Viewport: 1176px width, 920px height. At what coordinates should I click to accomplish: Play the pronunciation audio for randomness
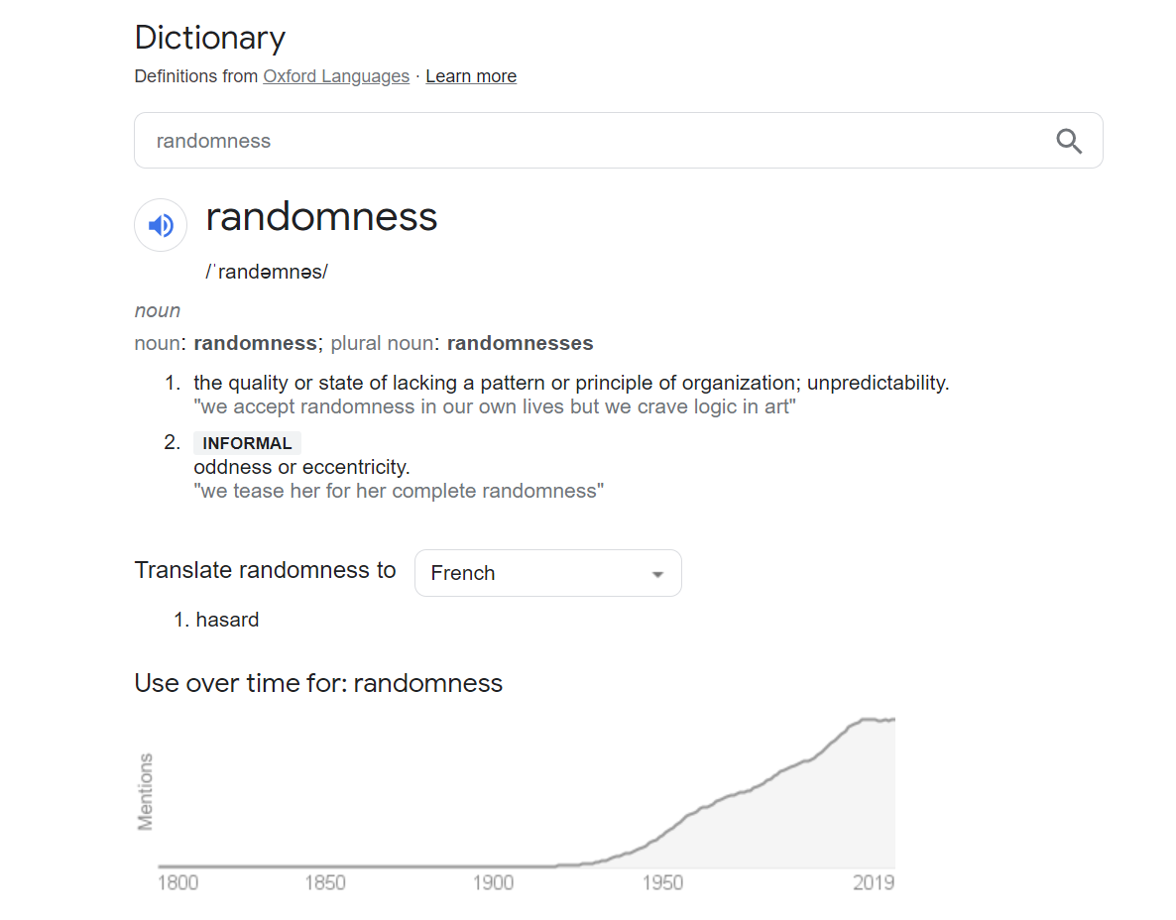pos(161,226)
